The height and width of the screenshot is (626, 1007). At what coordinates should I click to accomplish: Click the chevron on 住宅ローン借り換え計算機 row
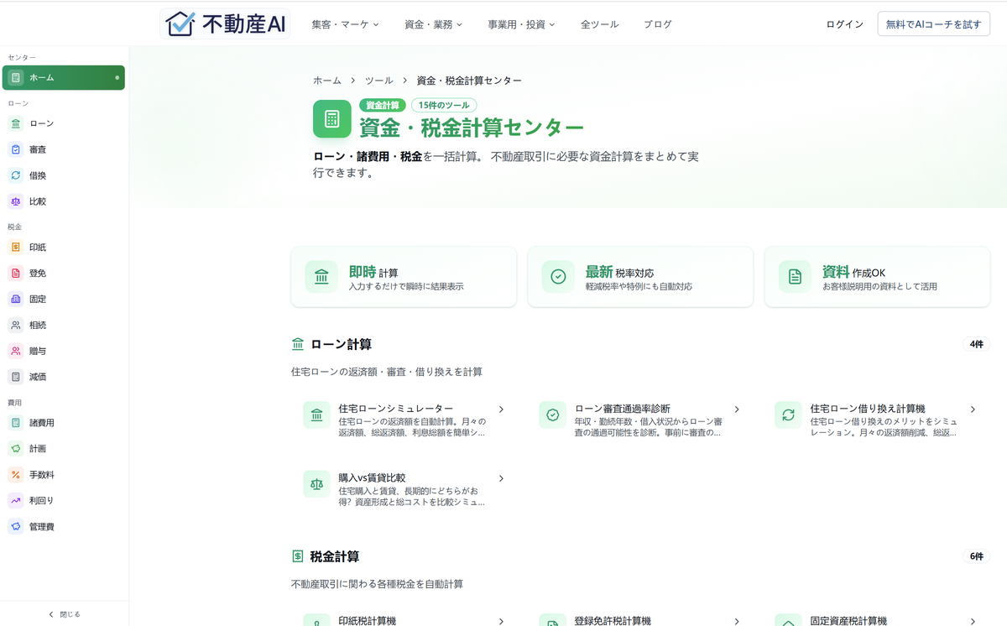973,410
